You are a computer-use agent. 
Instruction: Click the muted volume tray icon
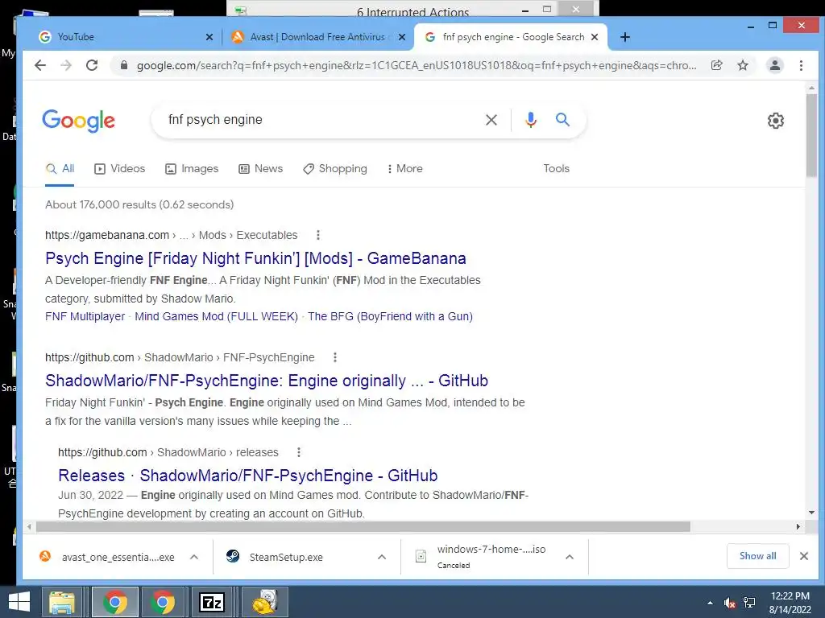pyautogui.click(x=729, y=603)
